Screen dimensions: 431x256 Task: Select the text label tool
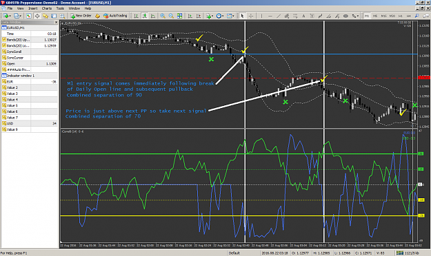tap(312, 16)
